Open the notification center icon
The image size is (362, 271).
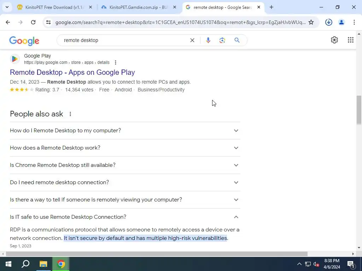[351, 264]
